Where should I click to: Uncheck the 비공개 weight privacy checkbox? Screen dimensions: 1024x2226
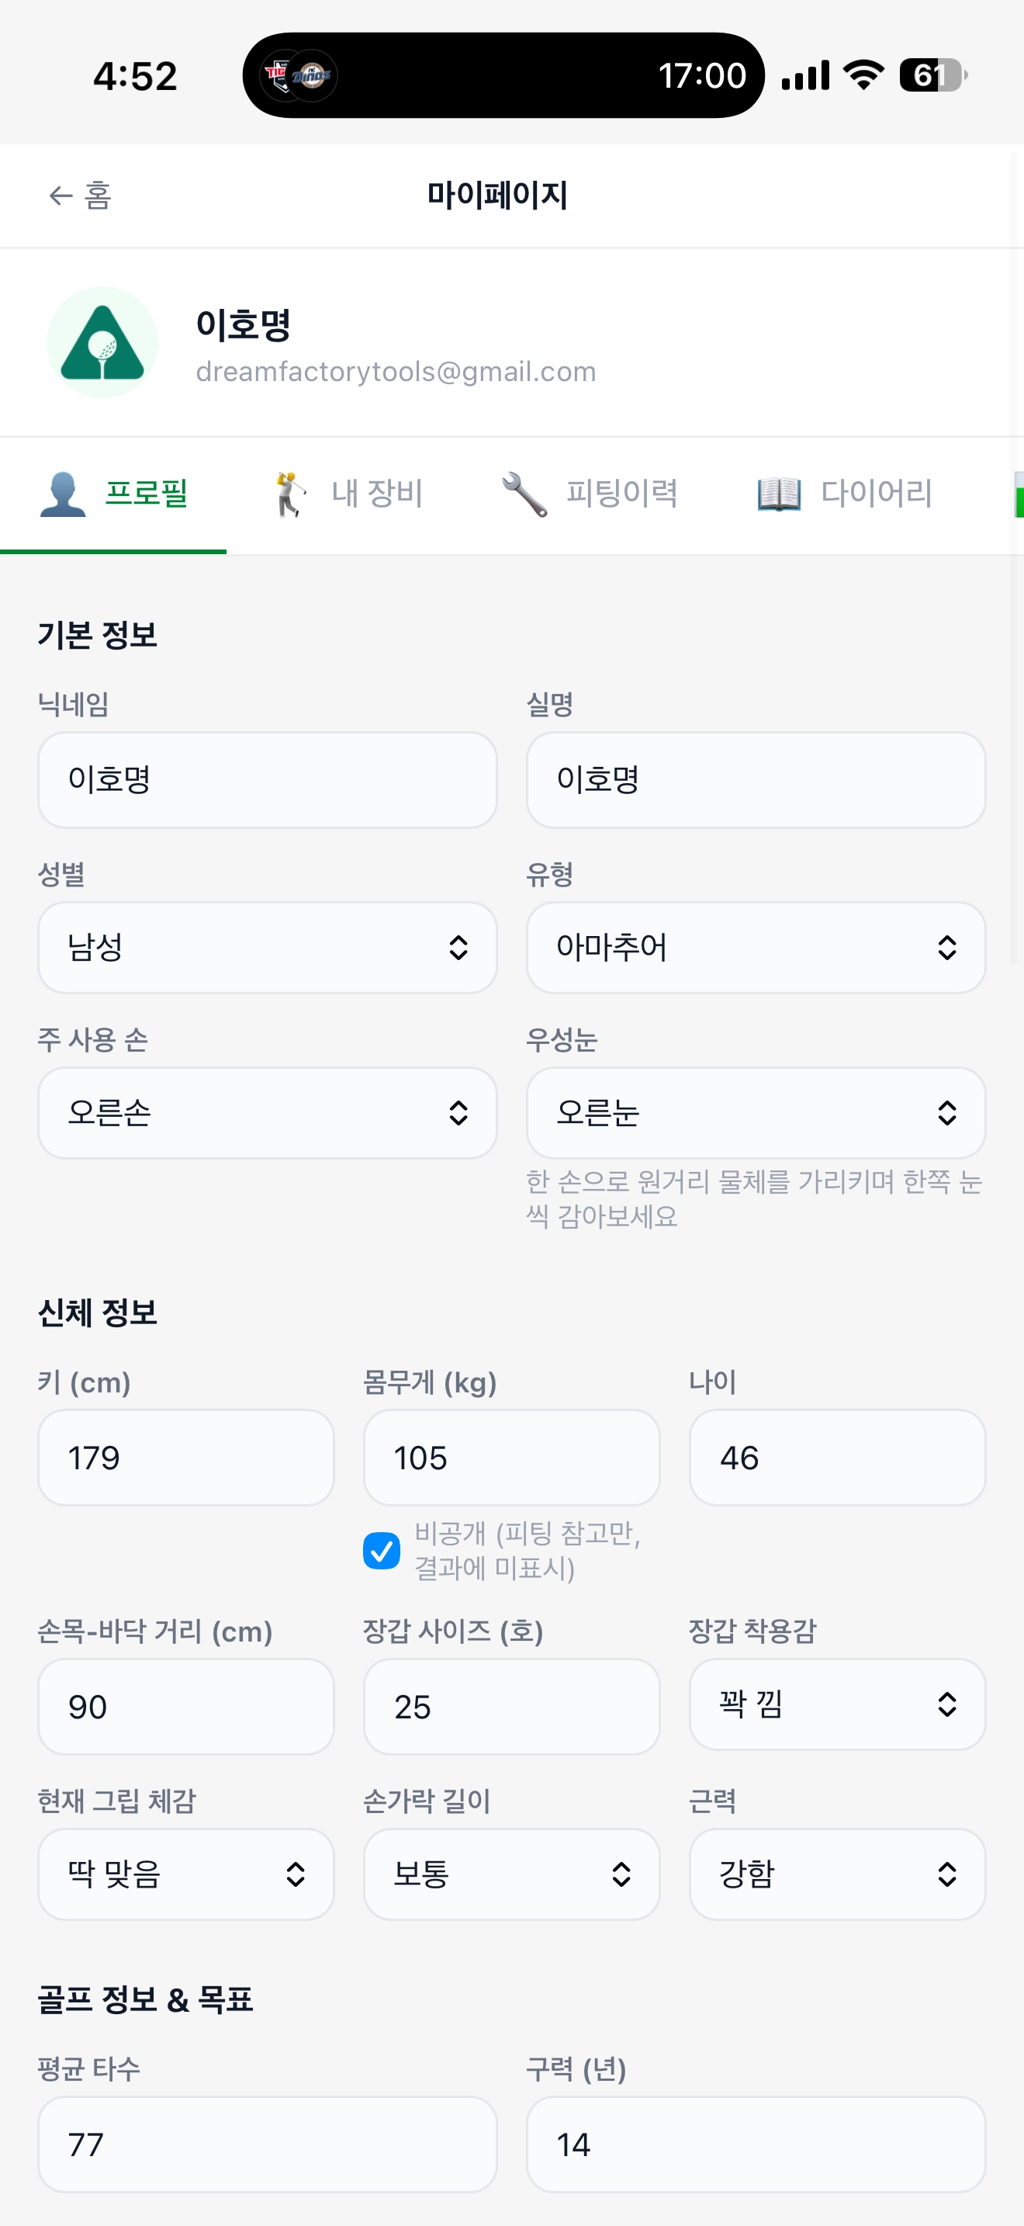pyautogui.click(x=381, y=1550)
